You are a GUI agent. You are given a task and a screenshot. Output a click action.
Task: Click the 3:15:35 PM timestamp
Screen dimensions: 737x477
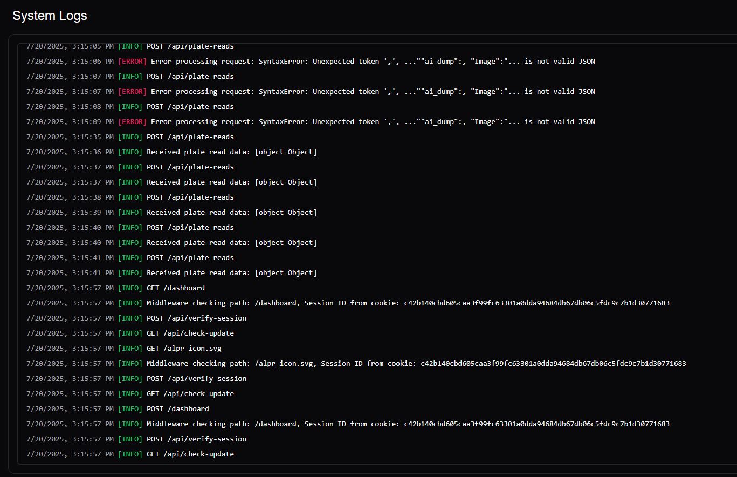pos(70,137)
